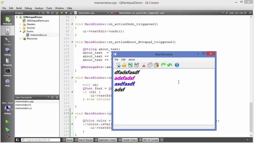Expand the Resources folder
Viewport: 254px width, 143px height.
20,39
